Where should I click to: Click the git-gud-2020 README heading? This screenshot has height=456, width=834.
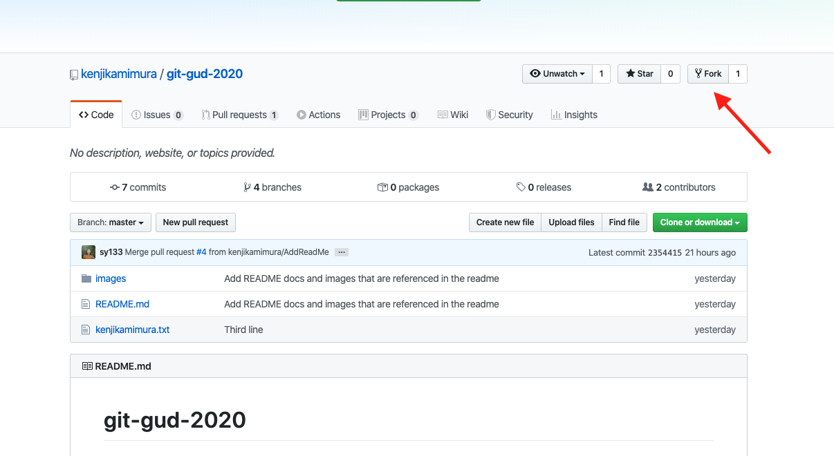[175, 419]
